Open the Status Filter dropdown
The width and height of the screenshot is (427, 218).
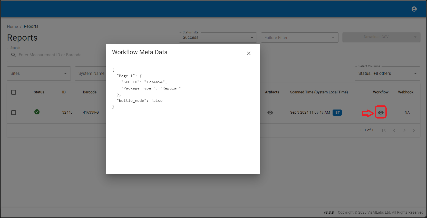coord(218,38)
